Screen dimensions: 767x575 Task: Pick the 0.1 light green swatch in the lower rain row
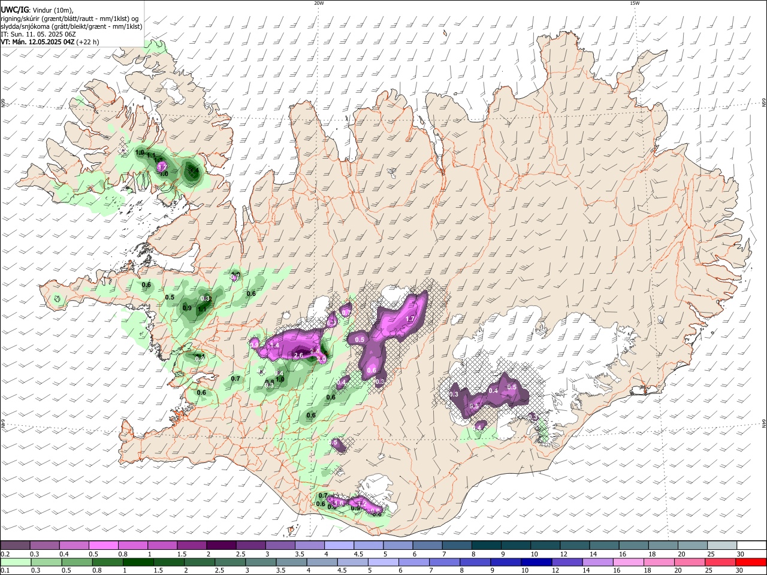coord(16,562)
